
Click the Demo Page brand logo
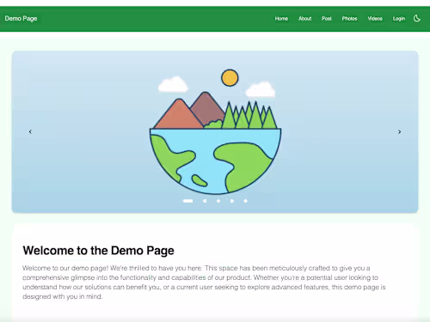(21, 19)
